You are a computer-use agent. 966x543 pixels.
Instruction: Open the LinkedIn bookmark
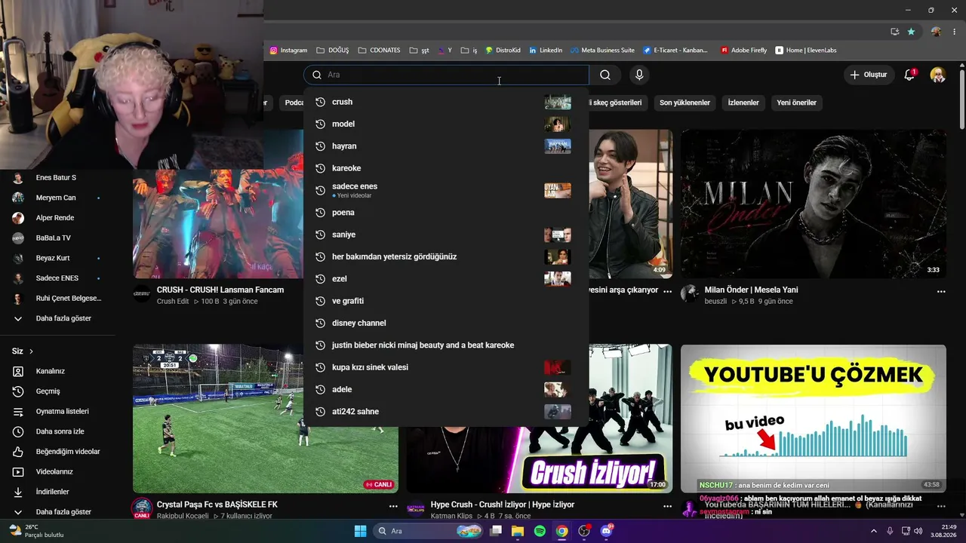click(546, 51)
